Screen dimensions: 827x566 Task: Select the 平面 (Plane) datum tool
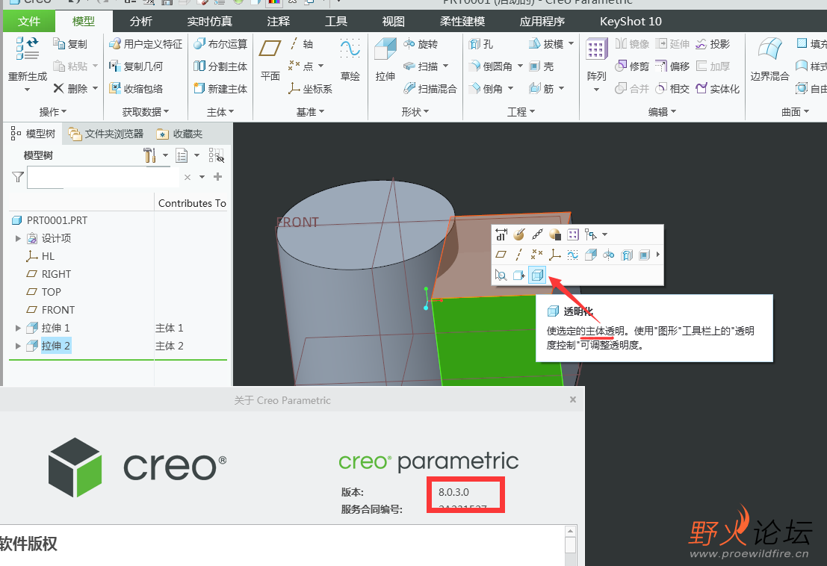(270, 60)
